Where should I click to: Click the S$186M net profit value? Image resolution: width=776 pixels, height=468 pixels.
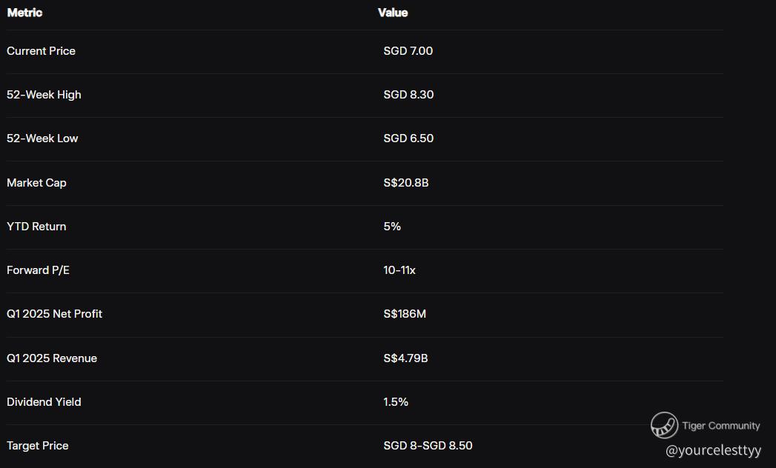click(x=405, y=314)
